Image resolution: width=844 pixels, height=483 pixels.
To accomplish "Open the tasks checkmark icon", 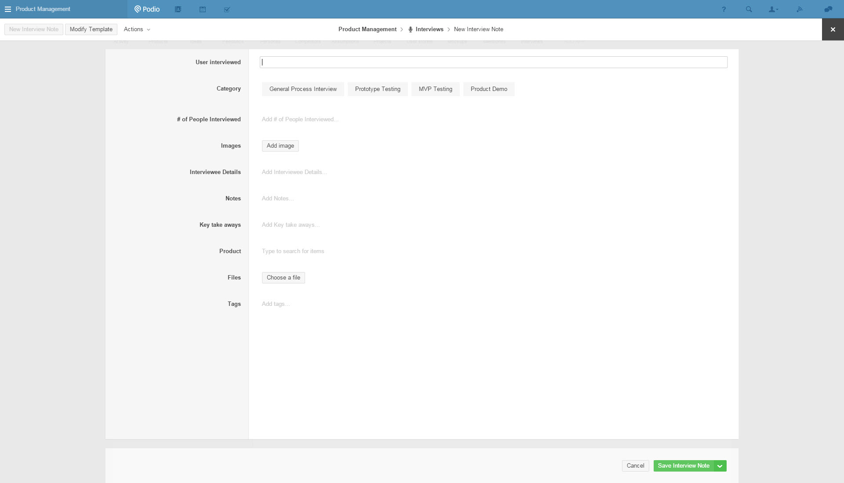I will point(227,9).
